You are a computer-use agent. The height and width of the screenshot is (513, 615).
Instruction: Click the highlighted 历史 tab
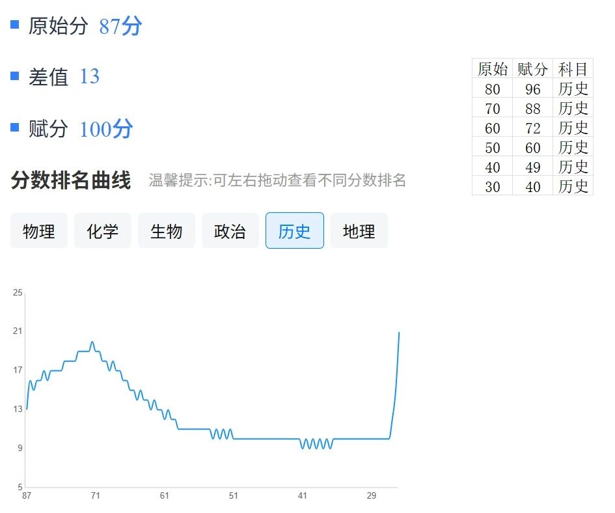pyautogui.click(x=294, y=231)
